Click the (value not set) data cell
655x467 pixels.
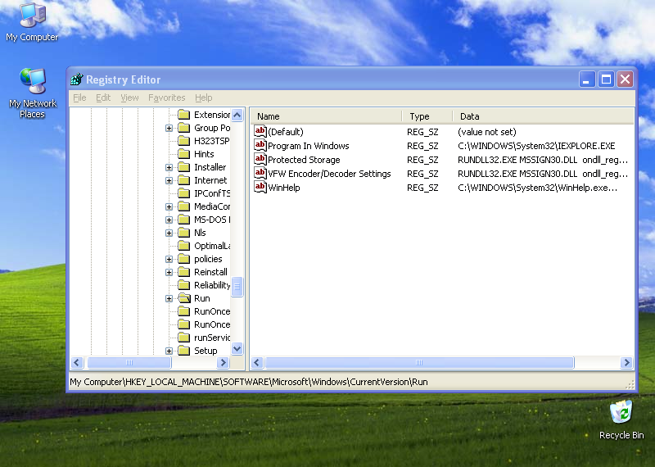487,132
